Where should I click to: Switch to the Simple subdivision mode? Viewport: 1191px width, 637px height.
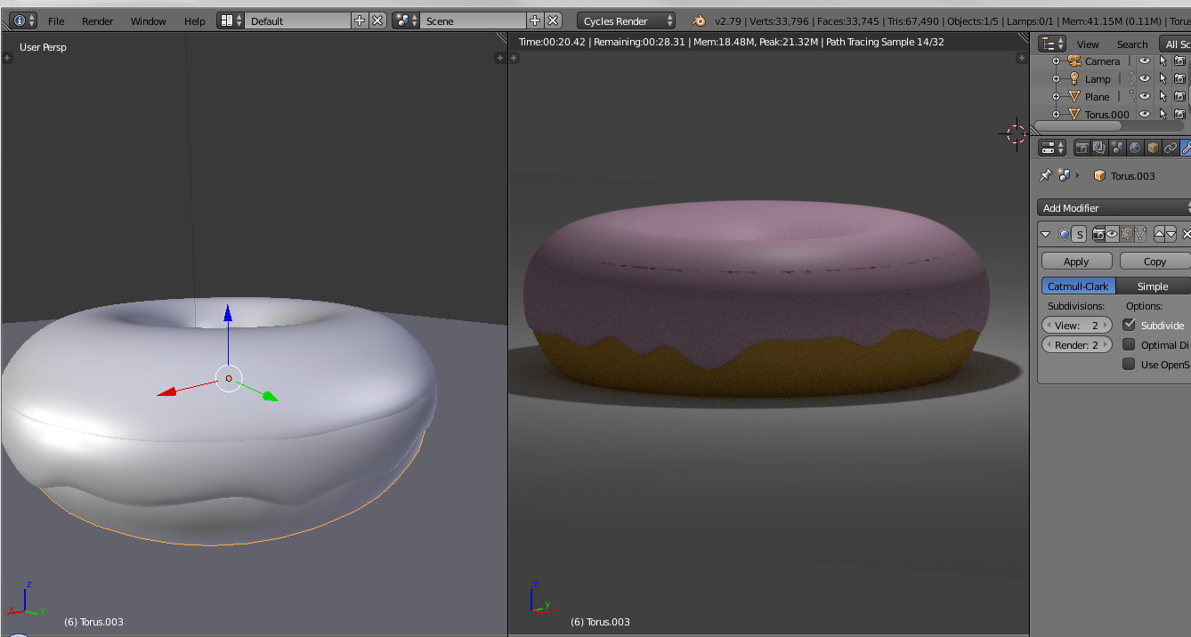1154,286
